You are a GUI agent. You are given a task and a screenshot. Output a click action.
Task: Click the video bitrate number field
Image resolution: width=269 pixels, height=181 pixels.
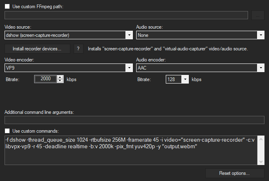[x=46, y=79]
